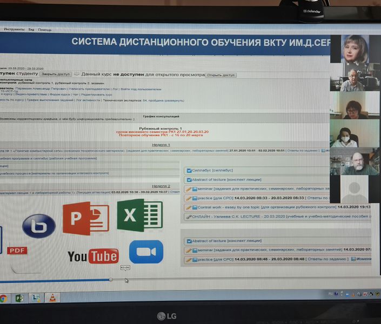Screen dimensions: 381x324
Task: Click the bearded man's webcam thumbnail
Action: [355, 161]
